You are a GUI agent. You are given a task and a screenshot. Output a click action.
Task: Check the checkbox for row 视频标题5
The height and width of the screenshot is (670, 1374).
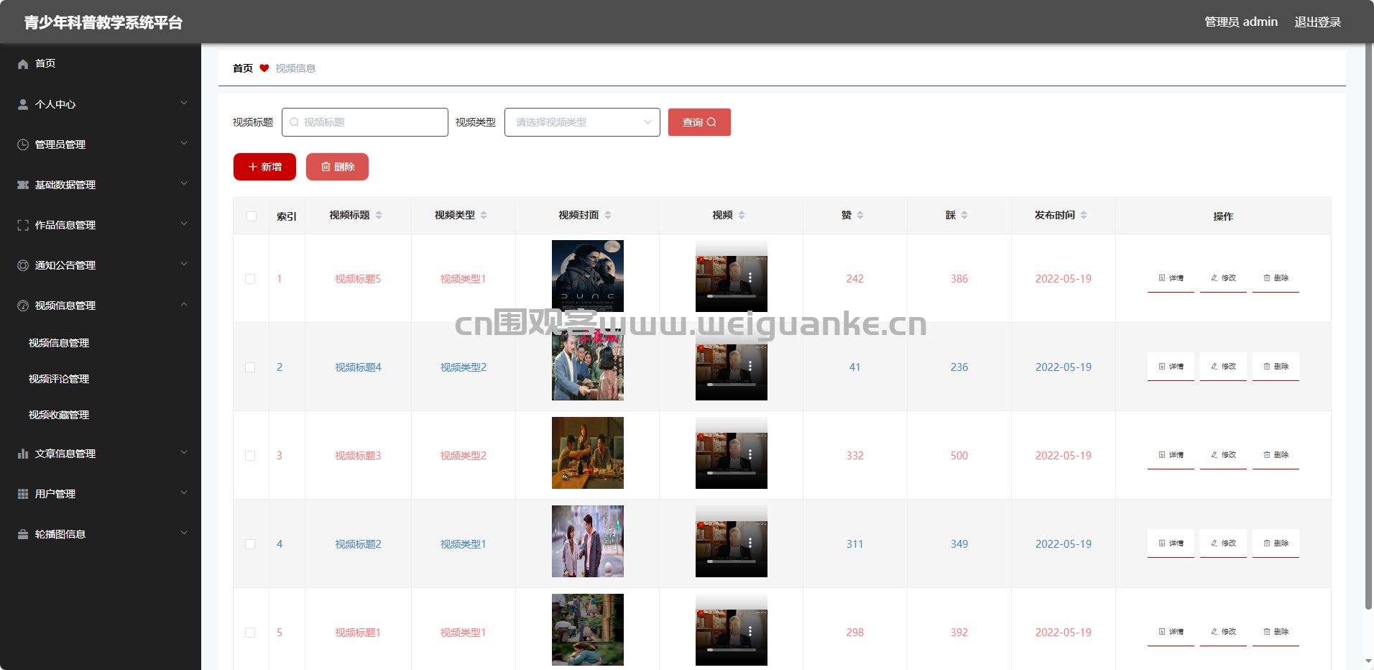250,278
